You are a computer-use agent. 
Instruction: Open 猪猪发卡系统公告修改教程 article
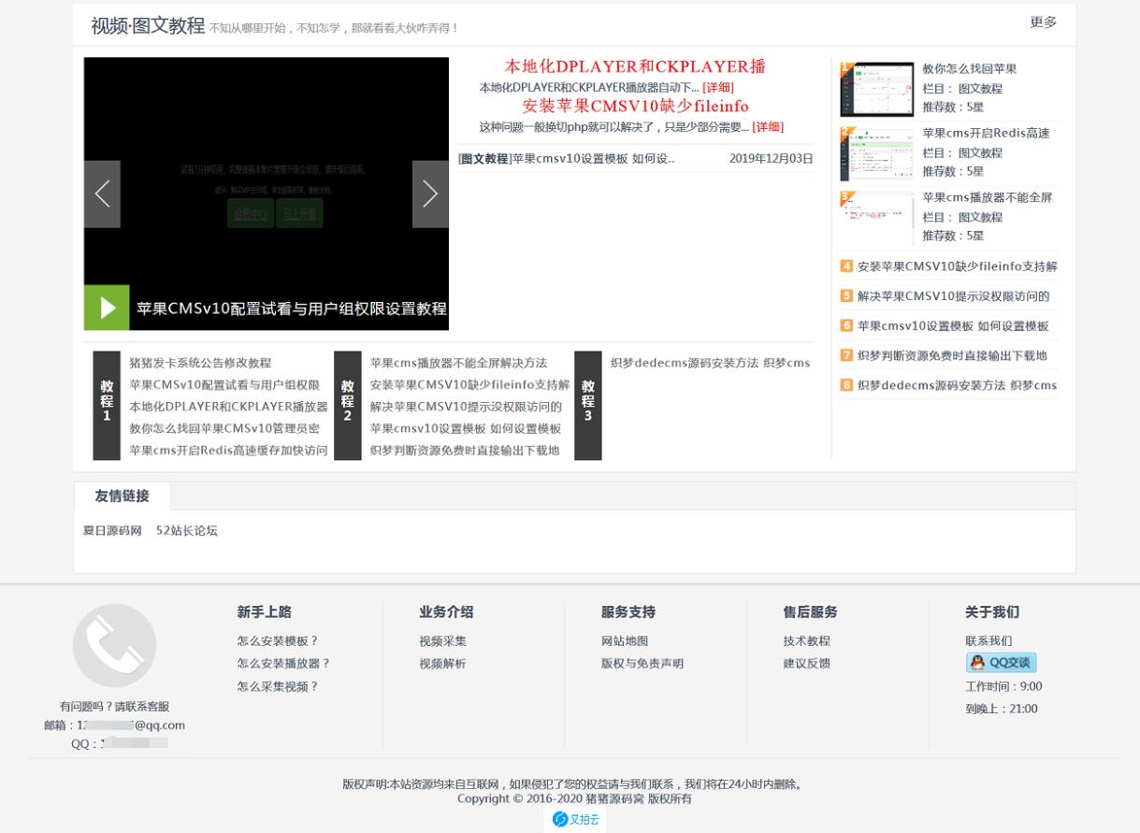(x=200, y=363)
